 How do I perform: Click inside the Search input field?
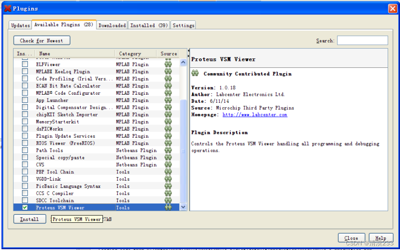(362, 40)
